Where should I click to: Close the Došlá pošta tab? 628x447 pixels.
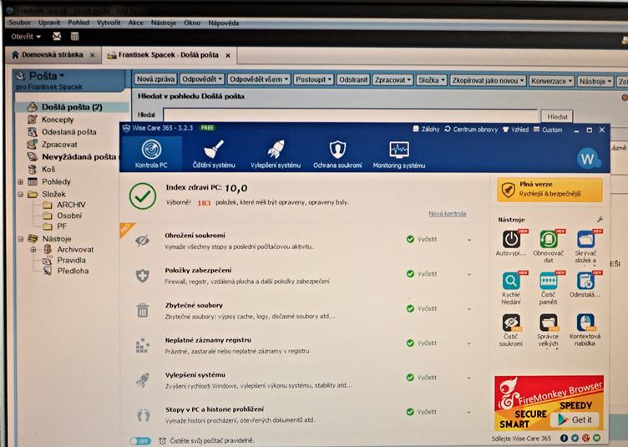(228, 56)
